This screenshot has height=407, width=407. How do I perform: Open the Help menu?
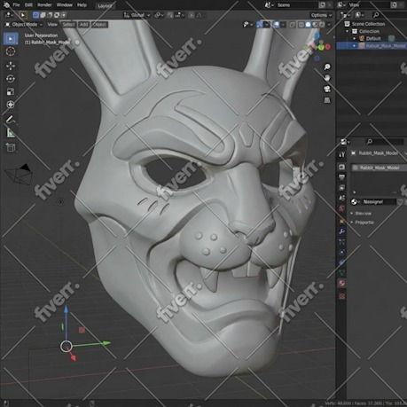82,4
